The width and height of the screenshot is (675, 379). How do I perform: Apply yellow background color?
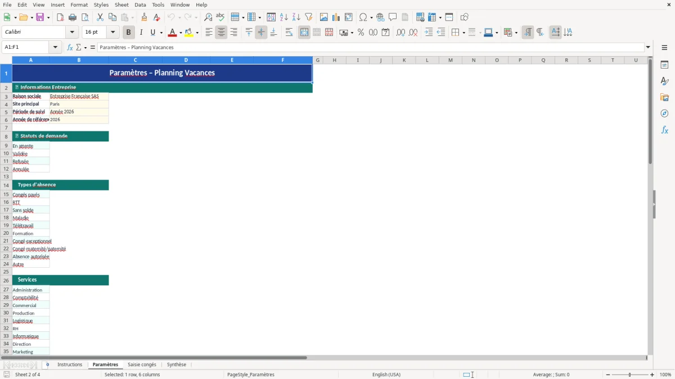189,33
